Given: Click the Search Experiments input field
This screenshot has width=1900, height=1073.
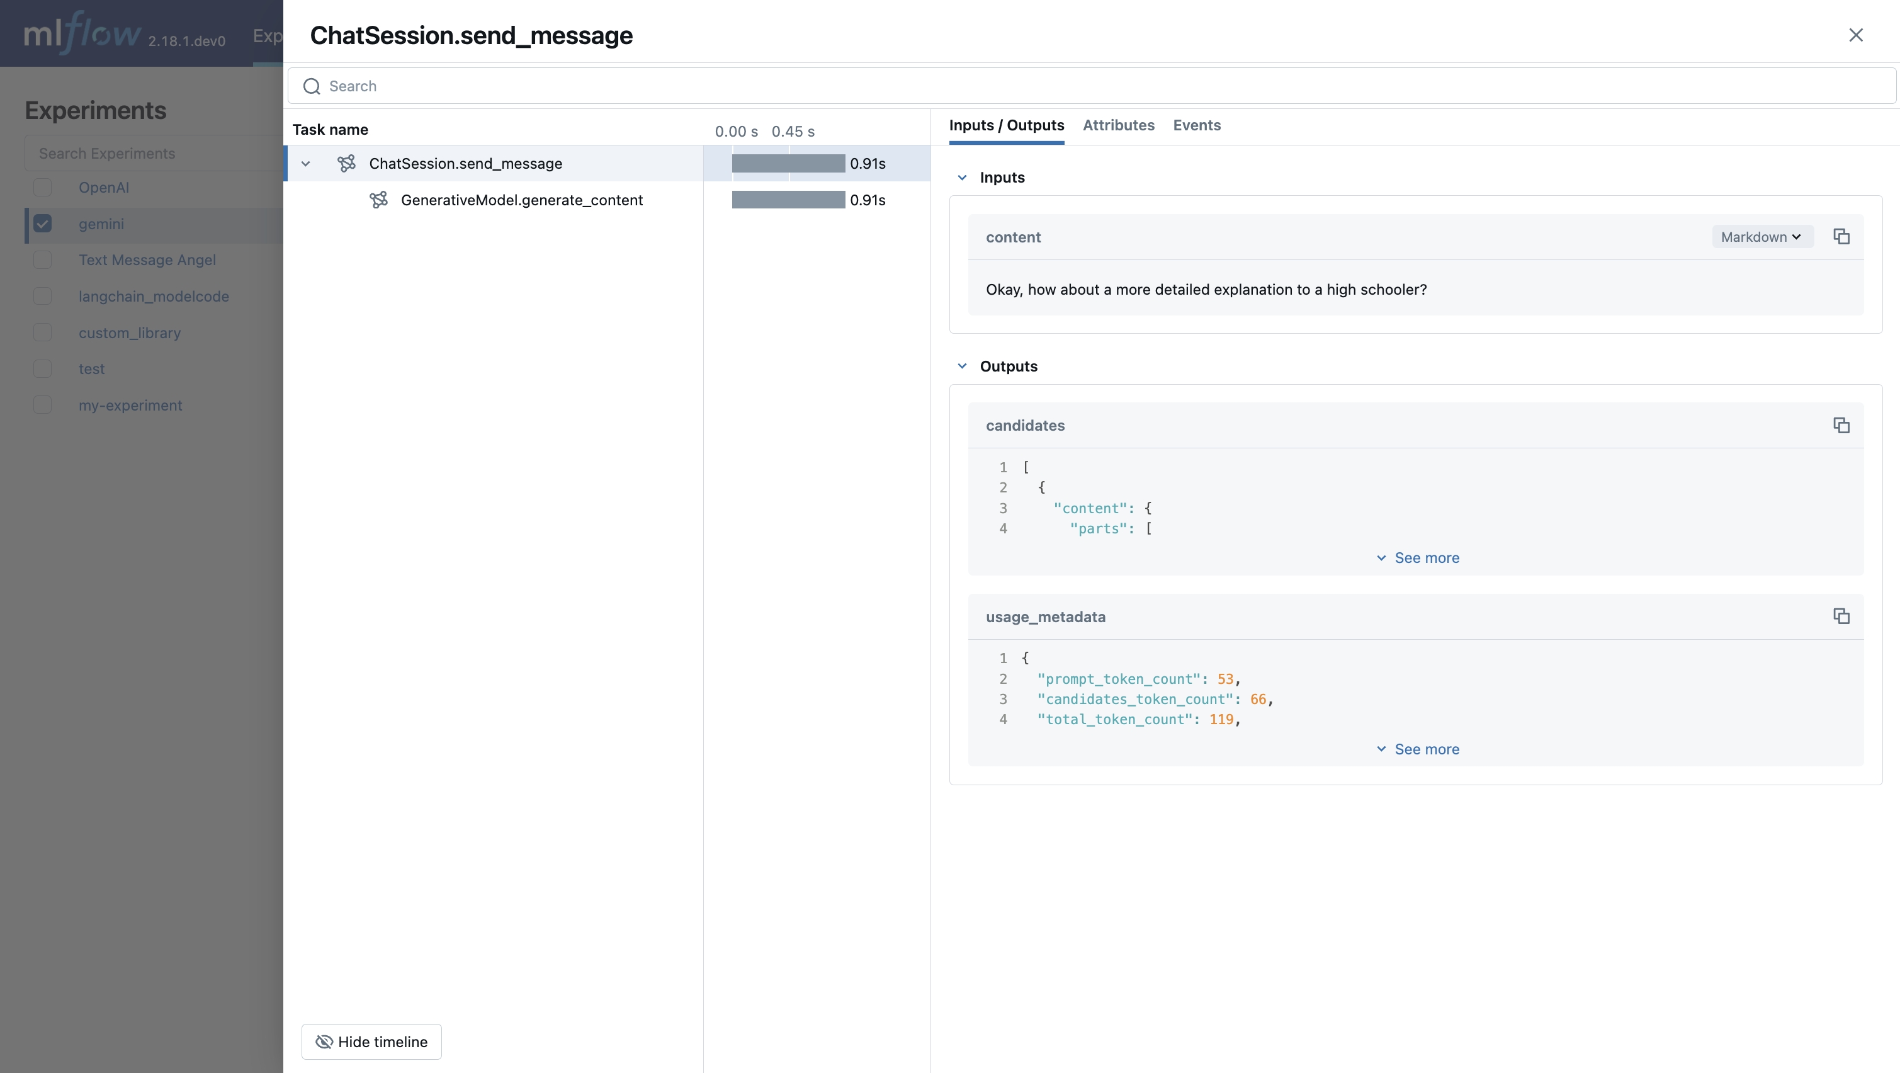Looking at the screenshot, I should pos(154,154).
